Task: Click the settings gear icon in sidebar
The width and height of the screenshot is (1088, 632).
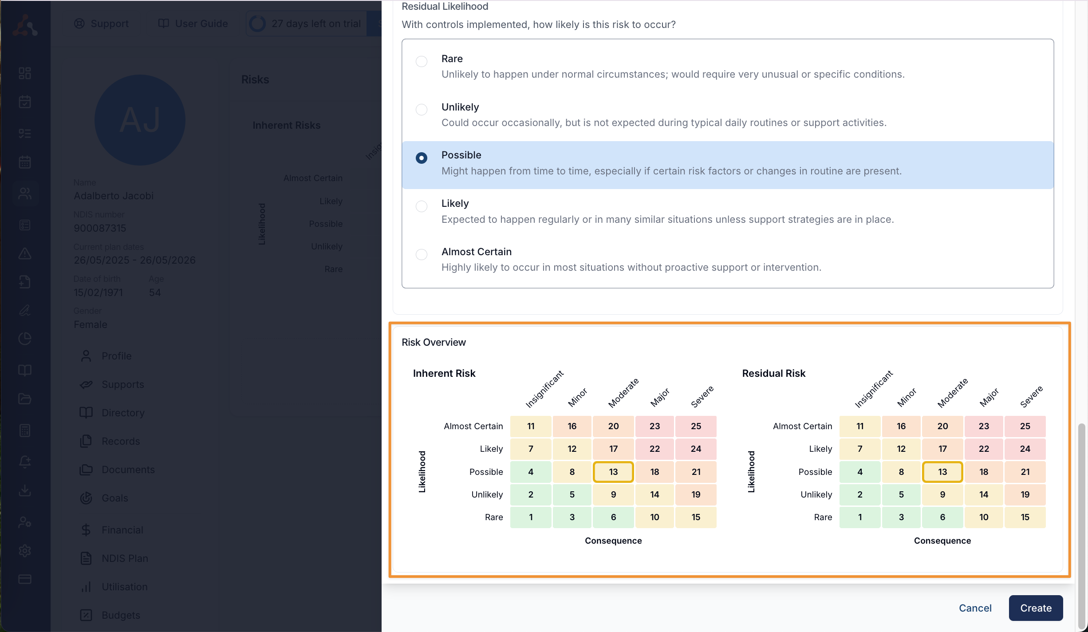Action: pyautogui.click(x=25, y=551)
